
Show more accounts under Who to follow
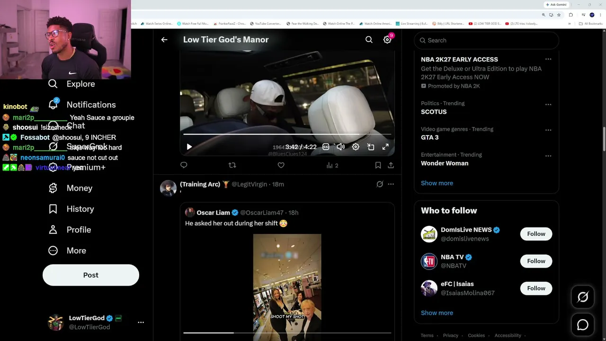click(437, 313)
